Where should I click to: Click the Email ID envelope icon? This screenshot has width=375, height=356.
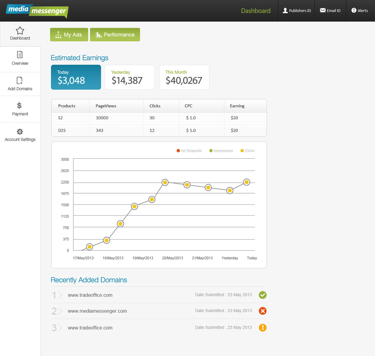pos(323,10)
